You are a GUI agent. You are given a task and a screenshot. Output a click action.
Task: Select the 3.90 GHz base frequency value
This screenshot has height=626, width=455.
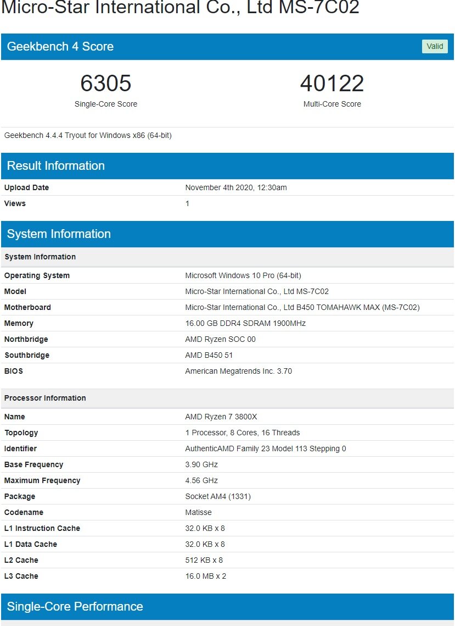(201, 465)
